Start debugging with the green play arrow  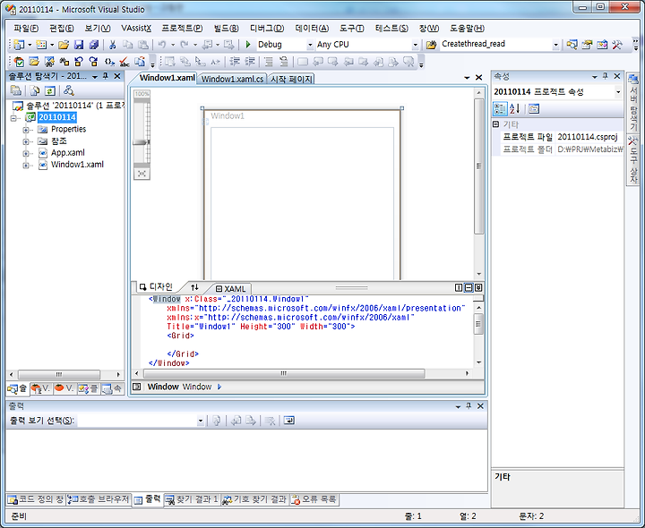coord(248,45)
